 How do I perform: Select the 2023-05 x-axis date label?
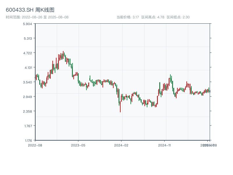tap(78, 145)
